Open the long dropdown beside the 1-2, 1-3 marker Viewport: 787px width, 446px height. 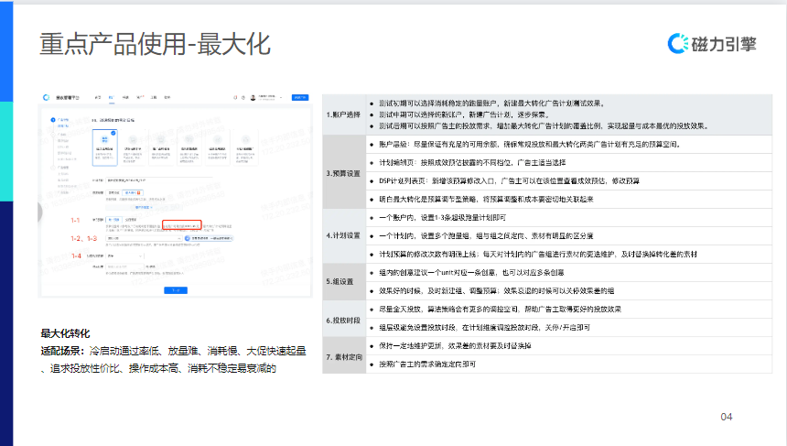(x=144, y=238)
